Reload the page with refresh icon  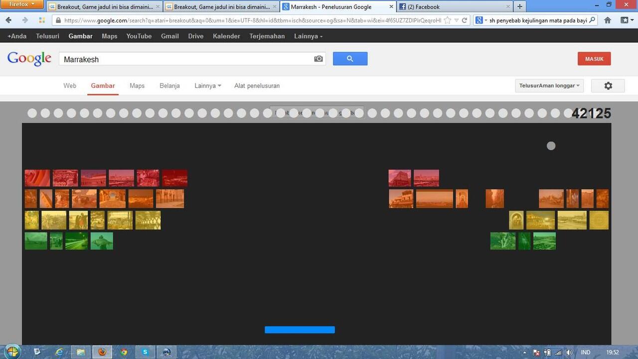point(465,20)
